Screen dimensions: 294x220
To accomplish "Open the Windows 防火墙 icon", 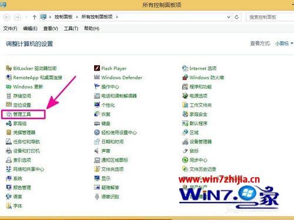I will [x=185, y=77].
